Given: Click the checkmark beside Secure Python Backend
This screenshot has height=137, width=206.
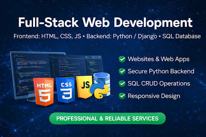Looking at the screenshot, I should [122, 71].
